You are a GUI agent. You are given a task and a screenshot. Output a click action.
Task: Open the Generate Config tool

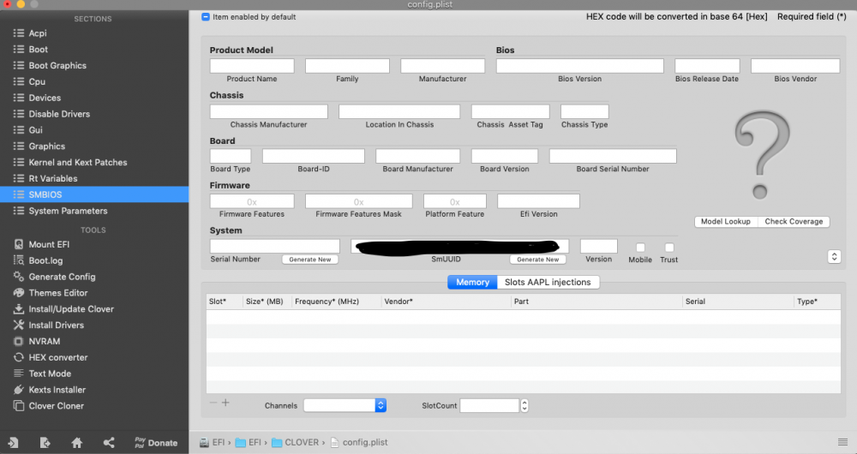click(94, 277)
